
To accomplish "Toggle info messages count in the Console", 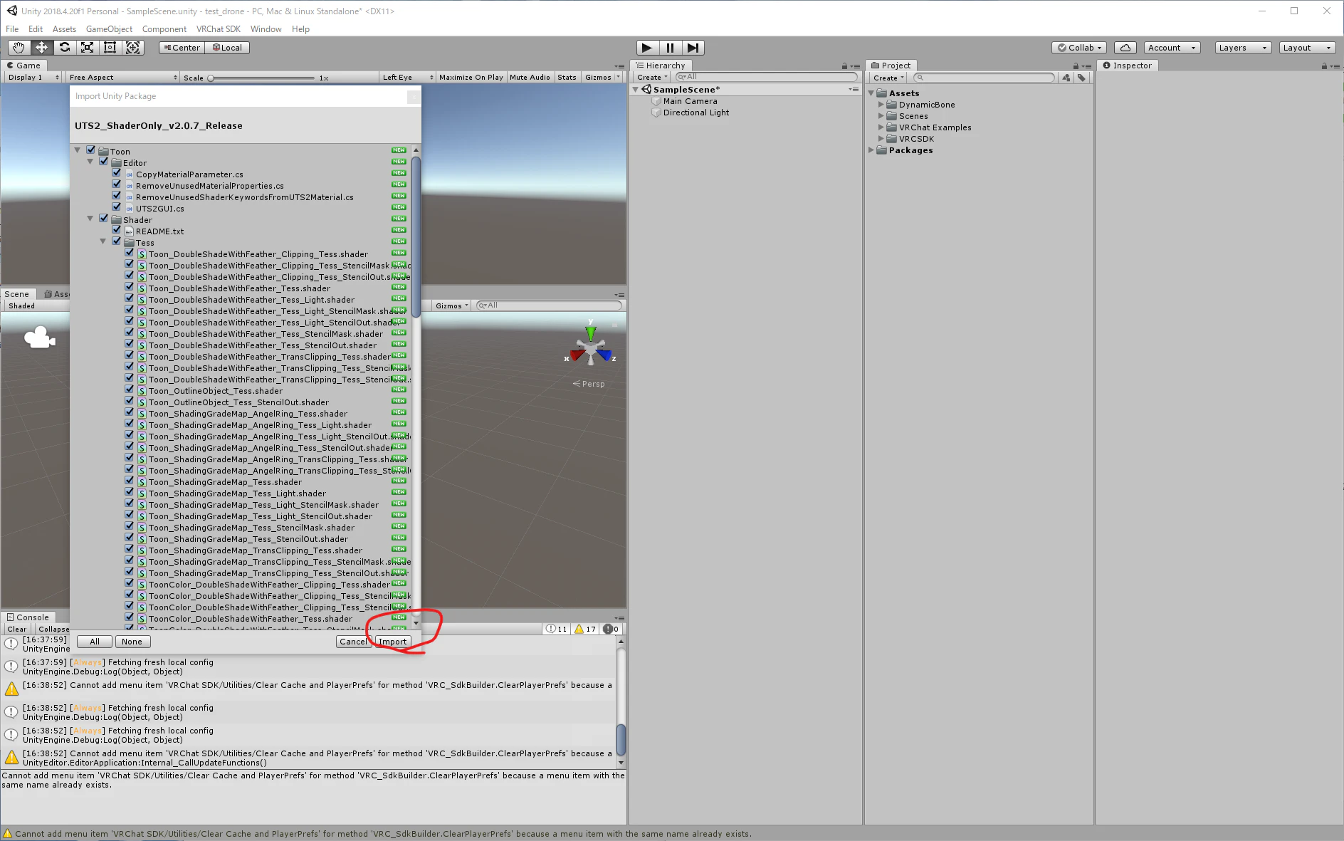I will pos(557,629).
